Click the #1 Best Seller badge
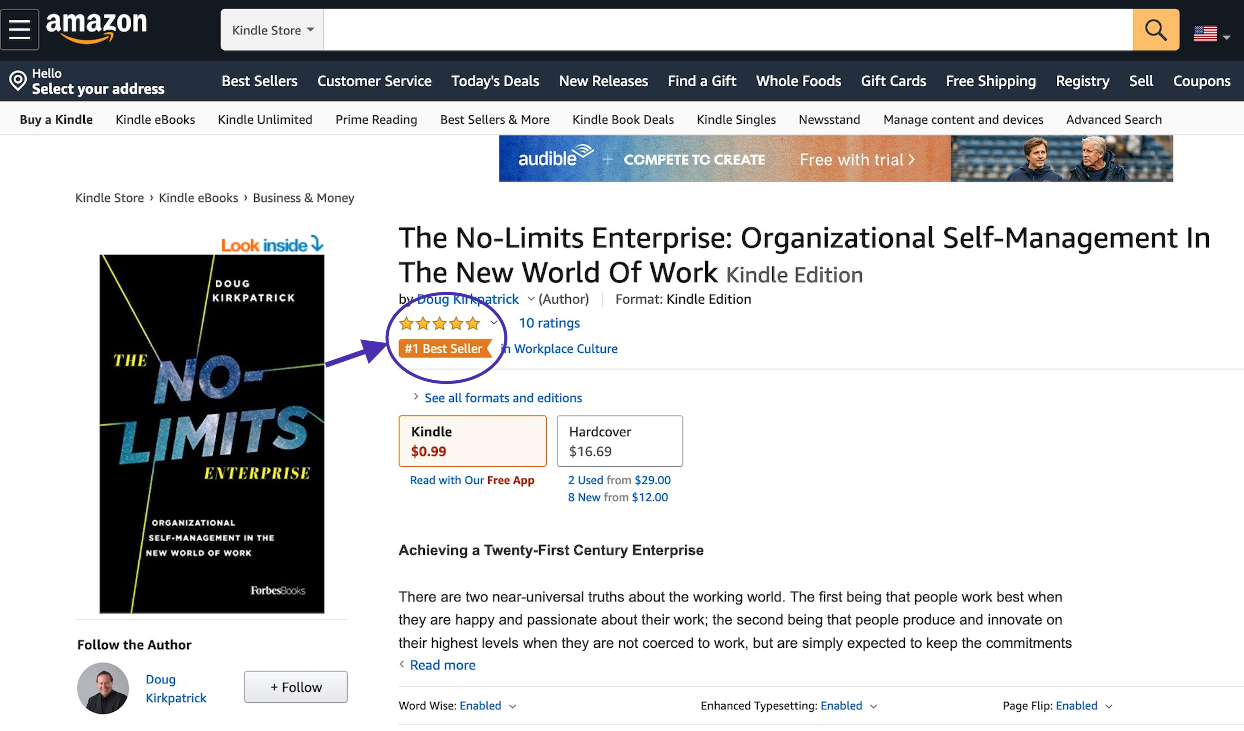Screen dimensions: 1244x731 click(444, 349)
